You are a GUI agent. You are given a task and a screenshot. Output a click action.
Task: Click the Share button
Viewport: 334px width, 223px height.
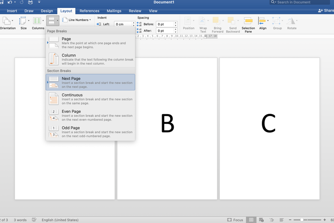(326, 11)
